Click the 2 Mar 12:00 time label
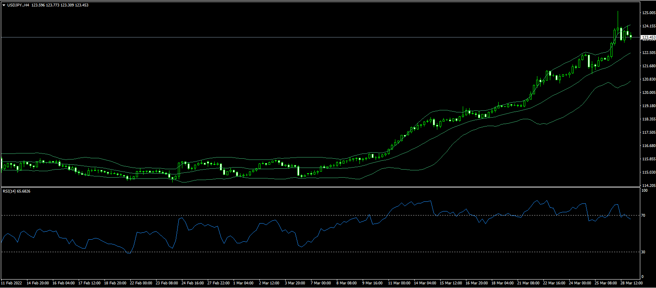Viewport: 656px width, 288px height. [x=269, y=283]
